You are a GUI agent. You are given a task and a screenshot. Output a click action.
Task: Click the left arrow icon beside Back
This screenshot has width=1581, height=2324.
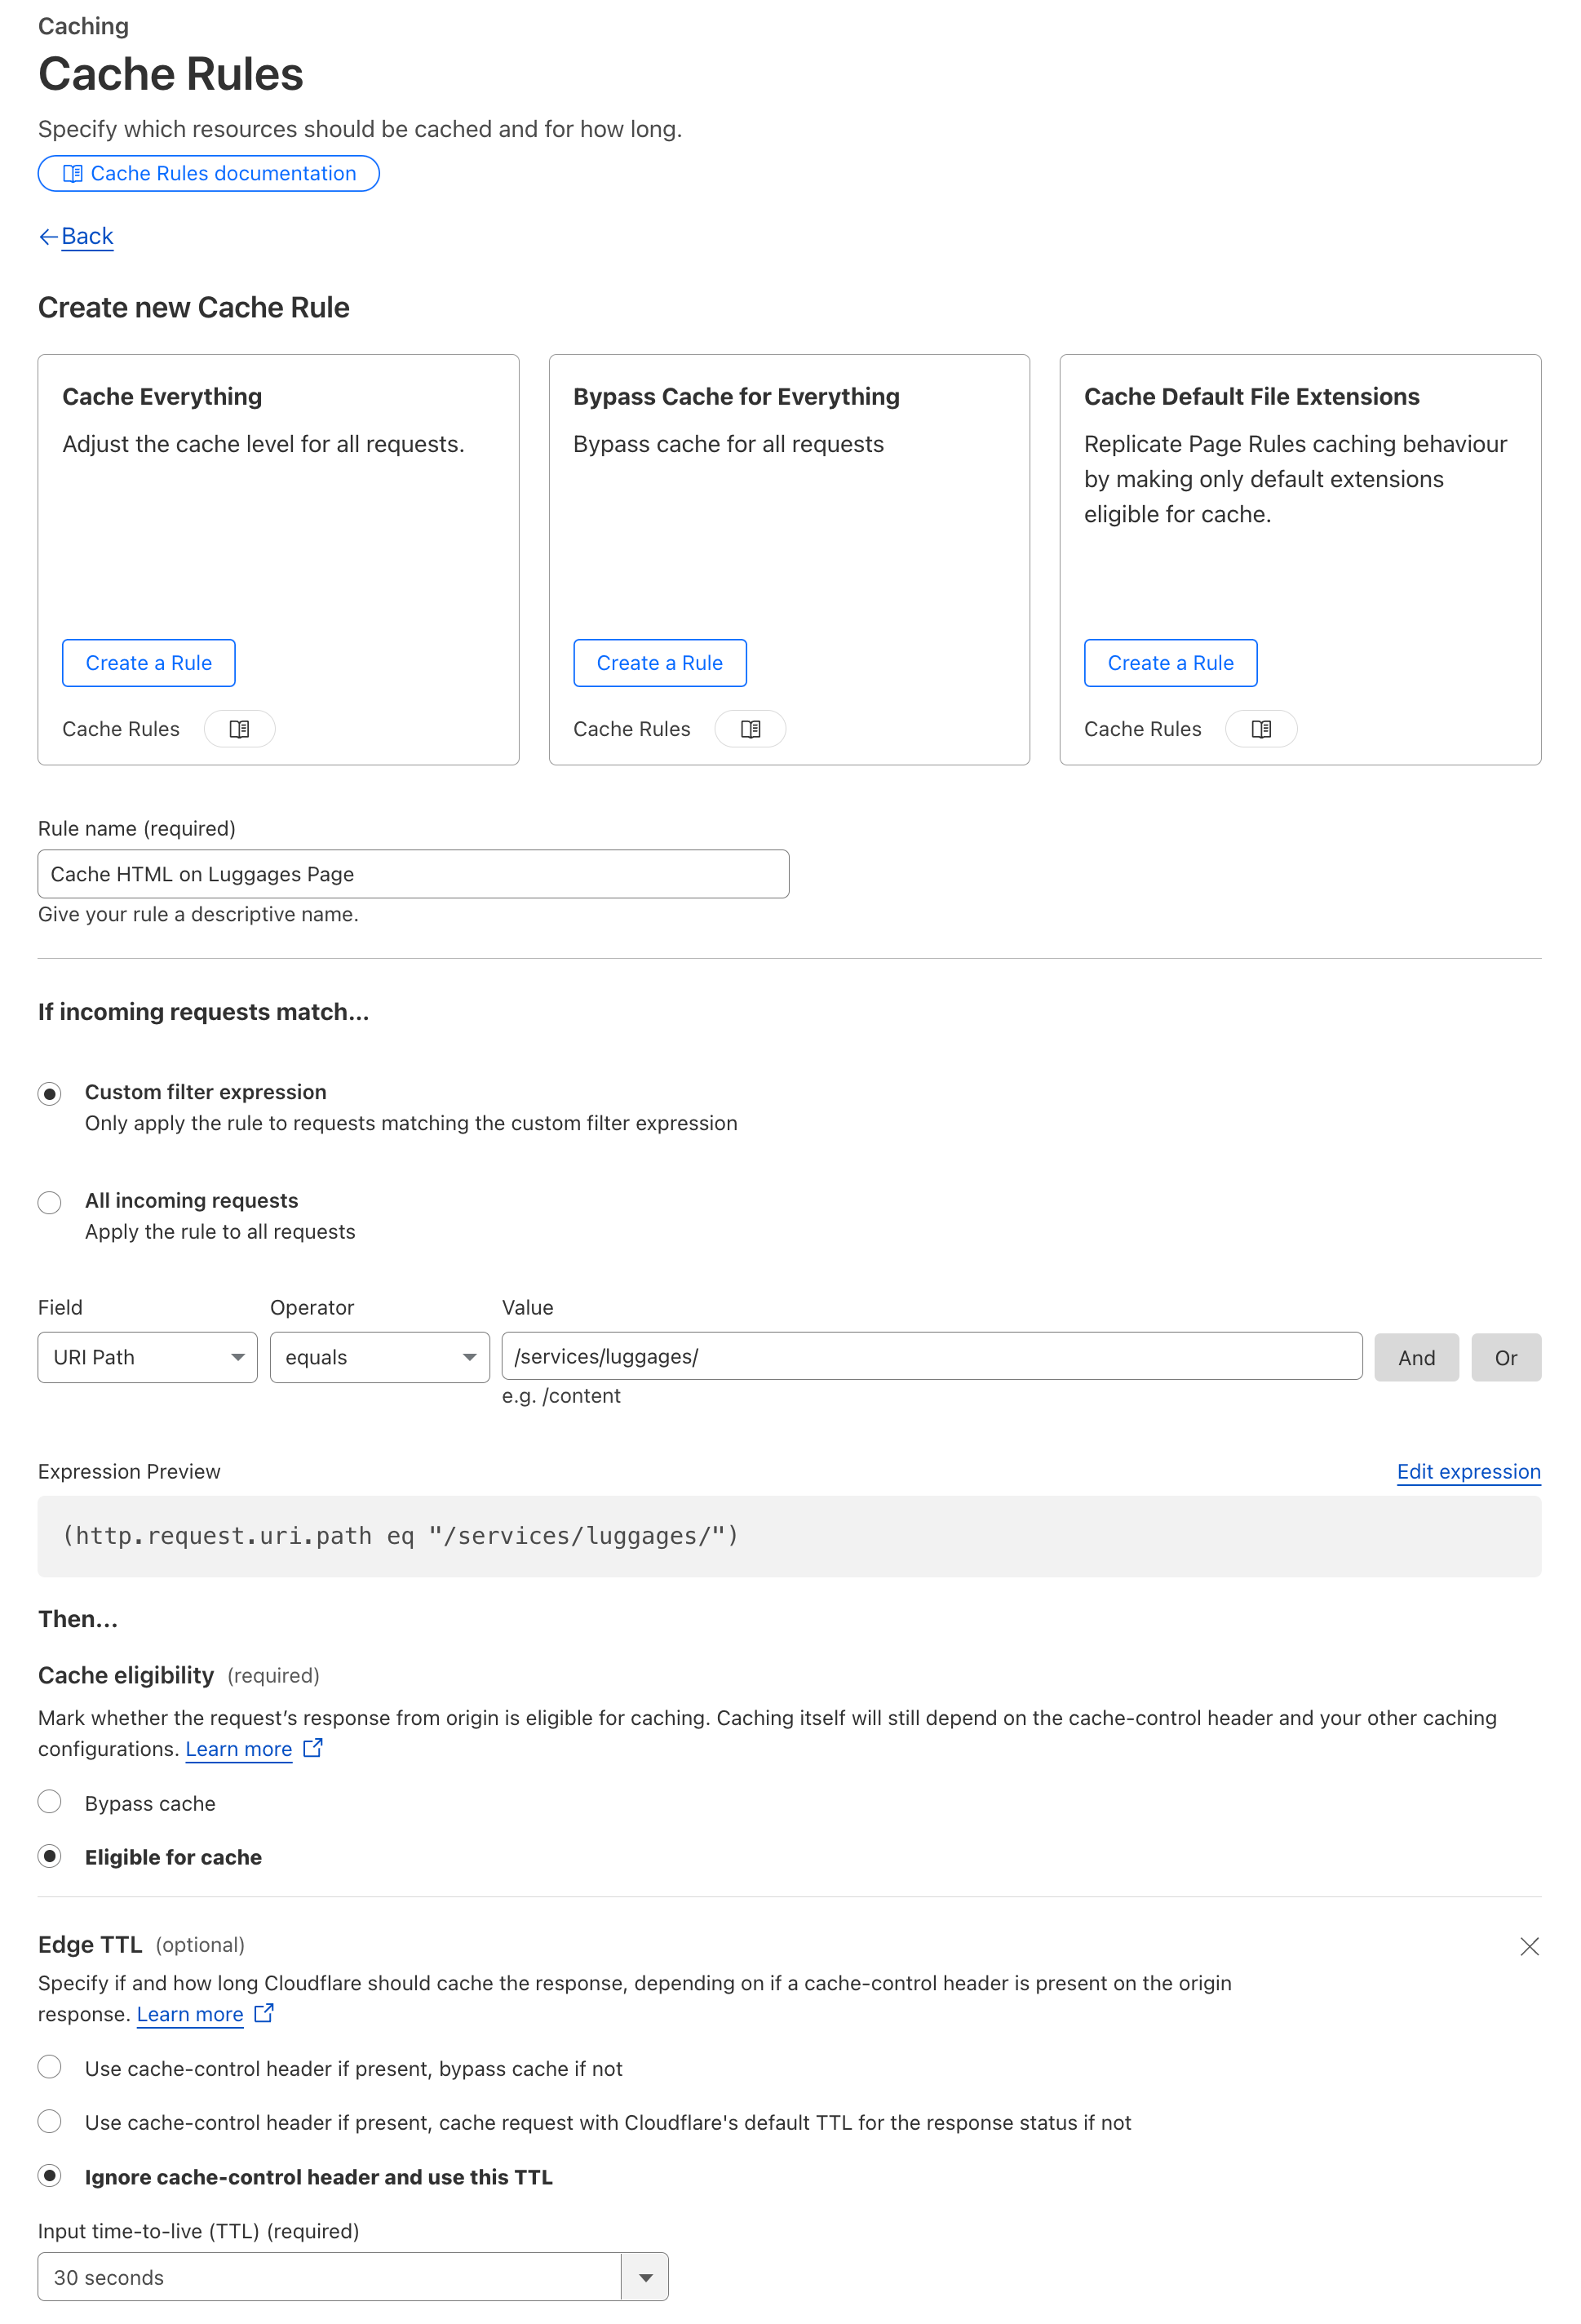(x=48, y=237)
